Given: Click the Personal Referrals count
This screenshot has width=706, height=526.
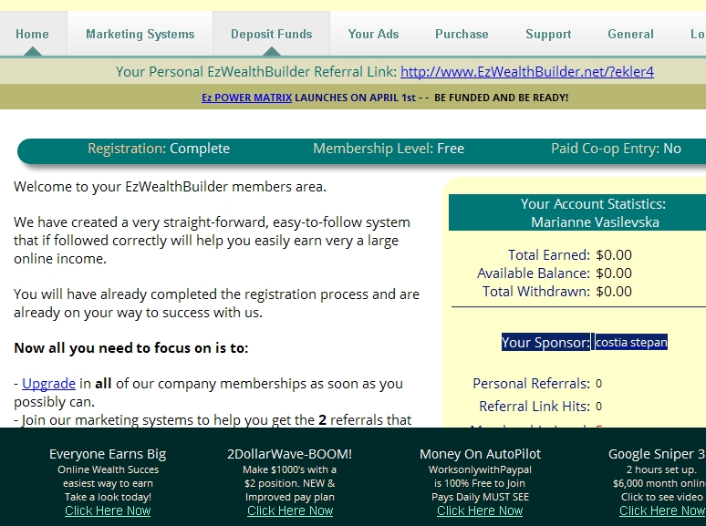Looking at the screenshot, I should (598, 384).
